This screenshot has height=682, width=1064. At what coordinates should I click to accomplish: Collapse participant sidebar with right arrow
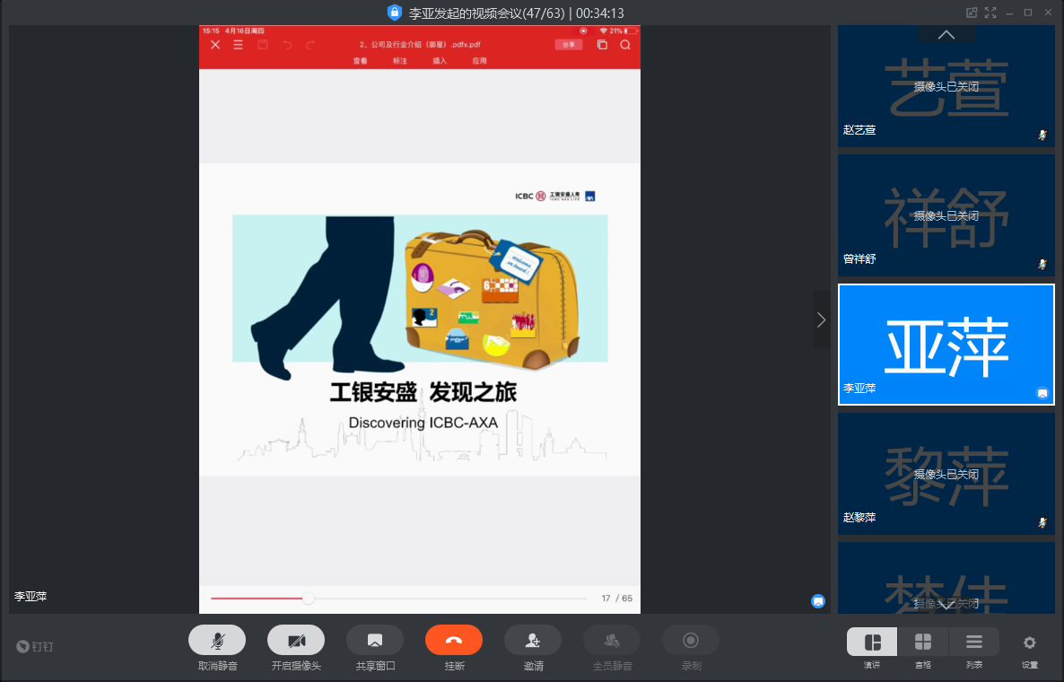point(821,319)
